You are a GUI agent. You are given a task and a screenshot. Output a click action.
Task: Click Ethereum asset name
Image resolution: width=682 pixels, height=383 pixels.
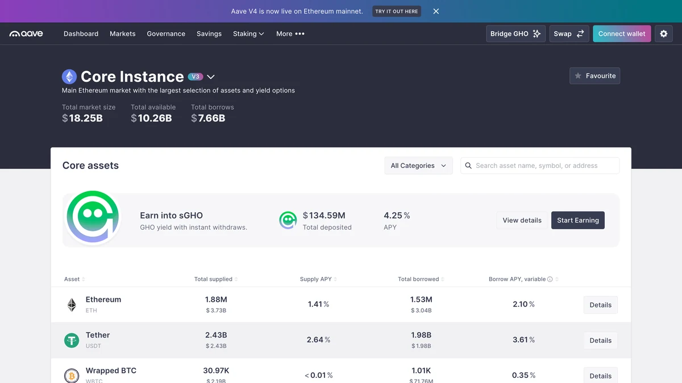click(103, 300)
